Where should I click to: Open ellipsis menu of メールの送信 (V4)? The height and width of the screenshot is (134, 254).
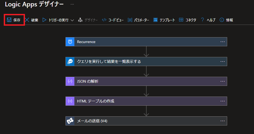pyautogui.click(x=223, y=121)
